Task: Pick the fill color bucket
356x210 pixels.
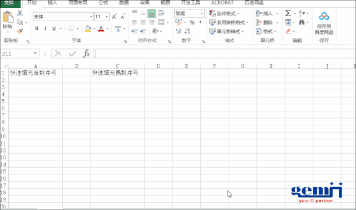Action: [88, 28]
